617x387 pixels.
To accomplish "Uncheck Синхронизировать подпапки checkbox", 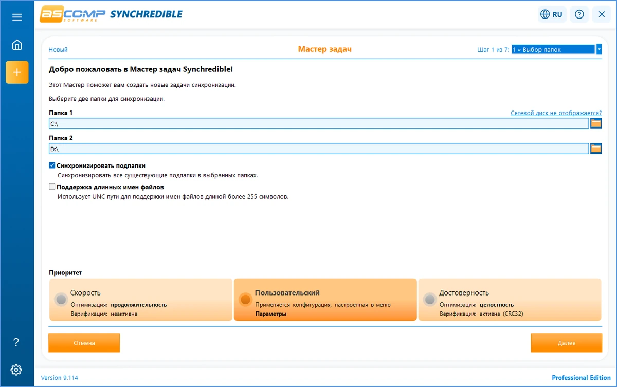I will pyautogui.click(x=52, y=165).
